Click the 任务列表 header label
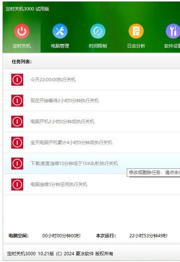 (x=22, y=62)
